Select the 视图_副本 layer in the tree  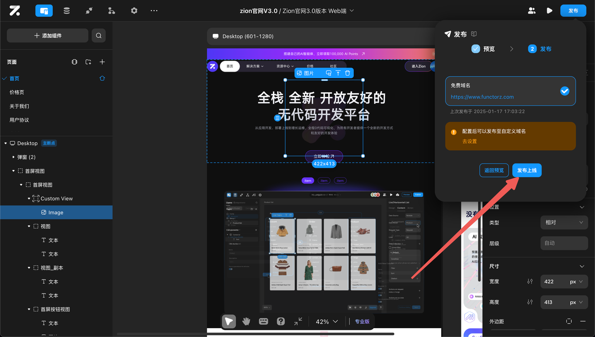click(56, 268)
